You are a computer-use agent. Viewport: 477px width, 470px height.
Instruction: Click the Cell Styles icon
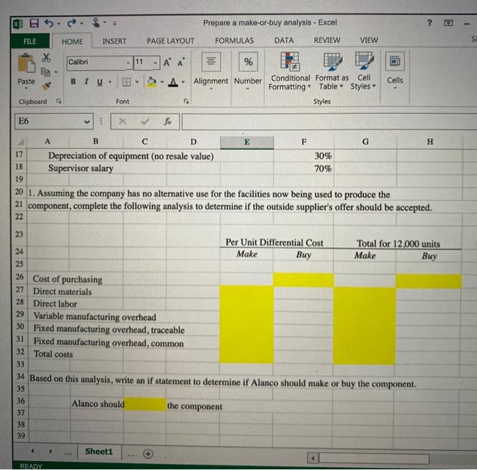pos(364,61)
